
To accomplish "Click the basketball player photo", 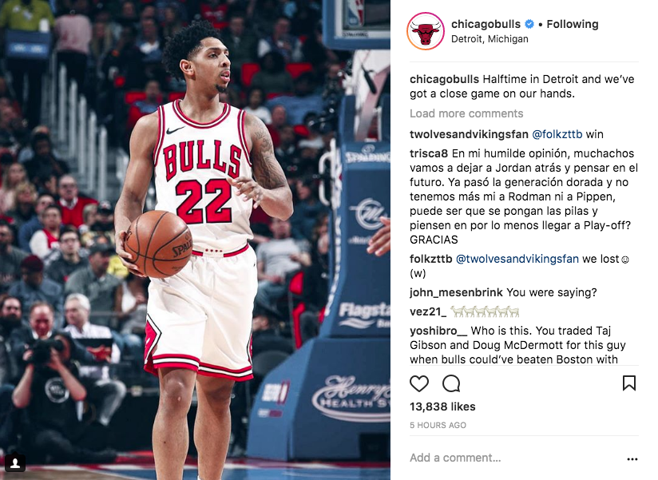I will 195,240.
